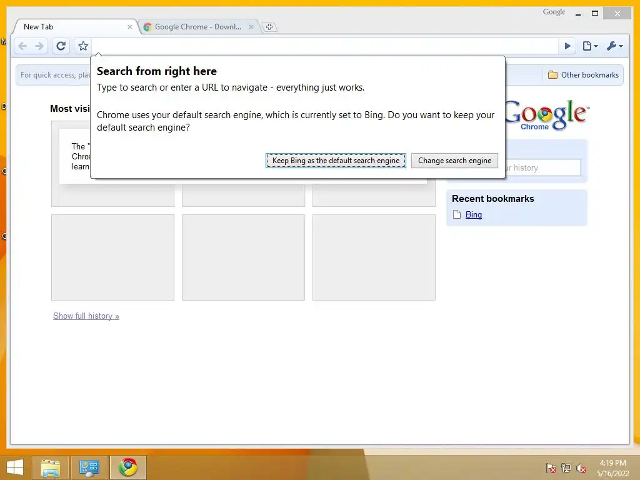Screen dimensions: 640x480
Task: Open File Explorer from the taskbar
Action: click(51, 467)
